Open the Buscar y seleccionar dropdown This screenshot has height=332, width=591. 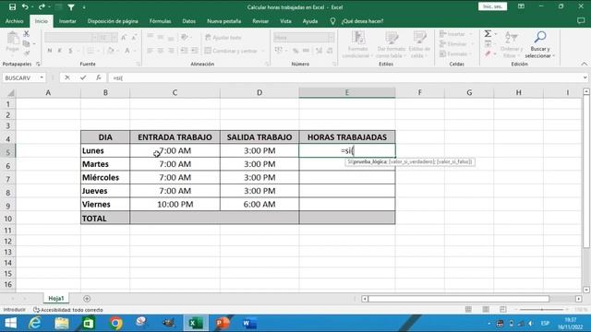coord(540,45)
